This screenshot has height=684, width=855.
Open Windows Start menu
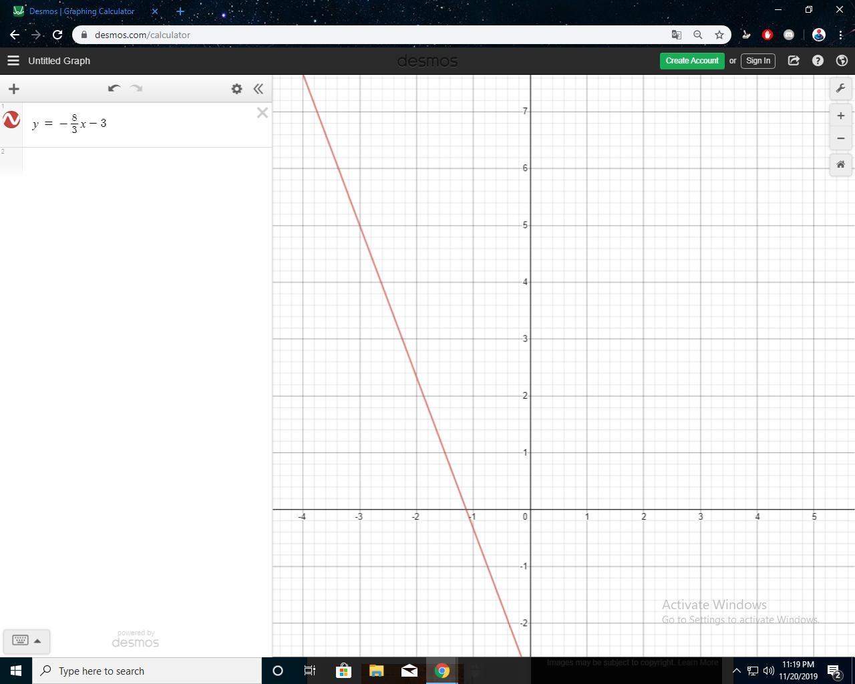pyautogui.click(x=16, y=671)
